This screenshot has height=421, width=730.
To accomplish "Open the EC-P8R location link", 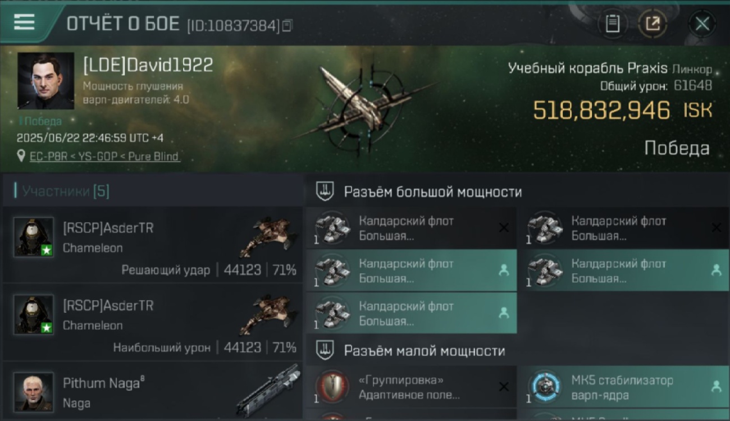I will pyautogui.click(x=104, y=156).
